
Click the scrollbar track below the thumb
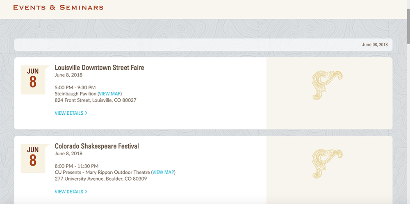[408, 123]
